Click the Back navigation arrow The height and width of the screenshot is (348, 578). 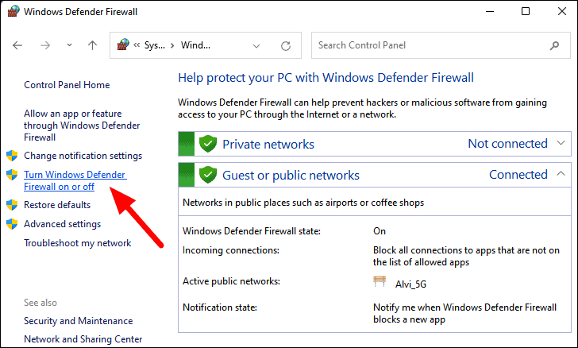[17, 45]
